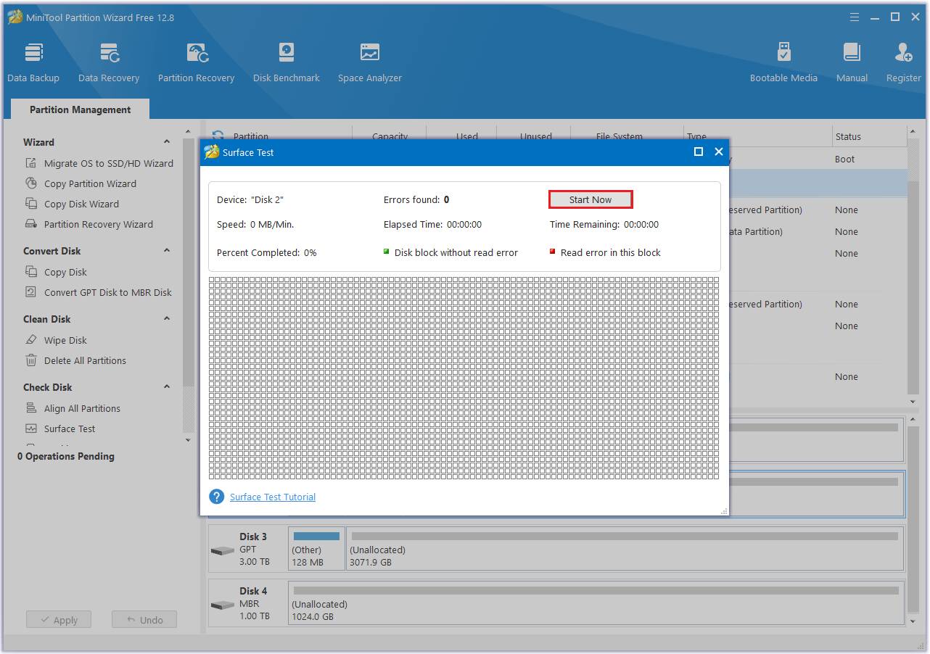Open the Manual
The width and height of the screenshot is (930, 654).
(852, 63)
